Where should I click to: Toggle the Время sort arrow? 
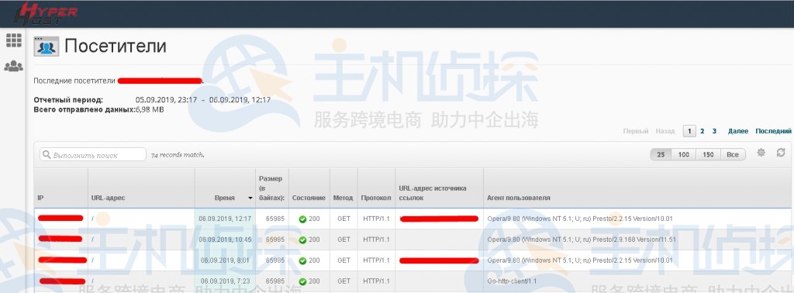tap(250, 198)
